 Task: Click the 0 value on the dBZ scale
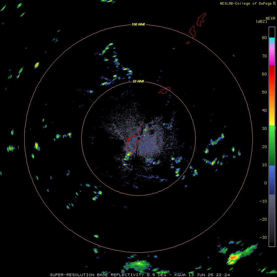(266, 183)
